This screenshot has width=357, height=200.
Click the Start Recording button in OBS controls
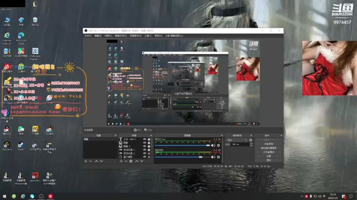point(269,144)
